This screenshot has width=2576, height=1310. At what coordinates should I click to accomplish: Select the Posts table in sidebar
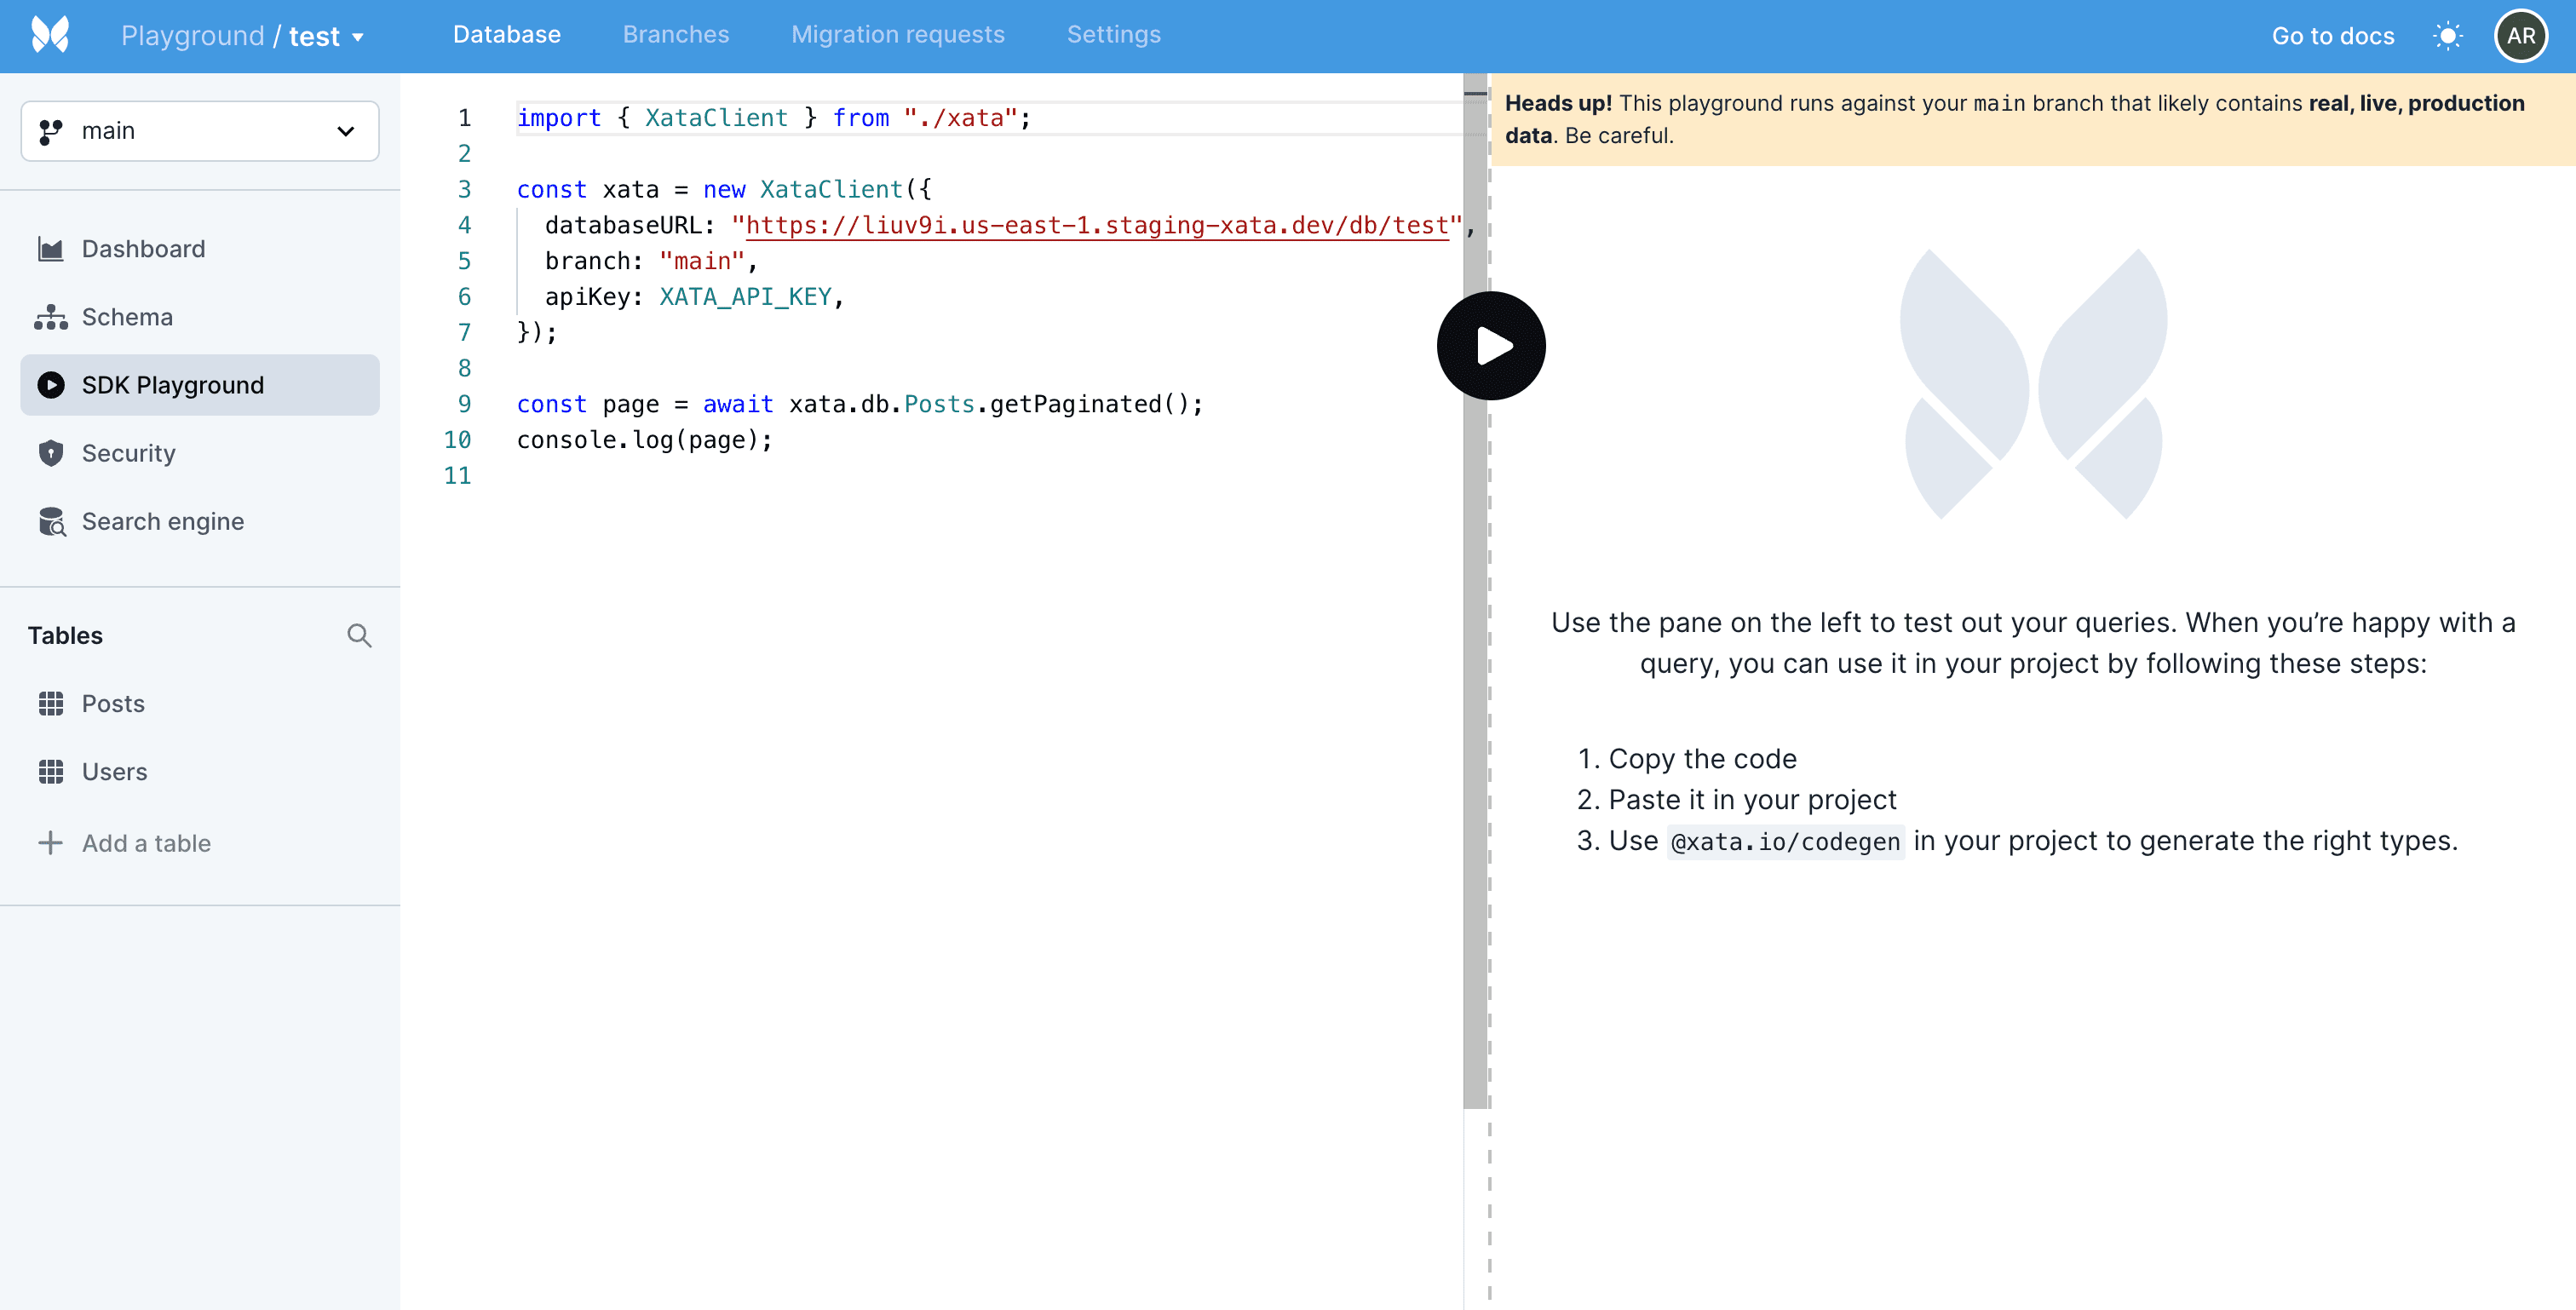click(113, 704)
